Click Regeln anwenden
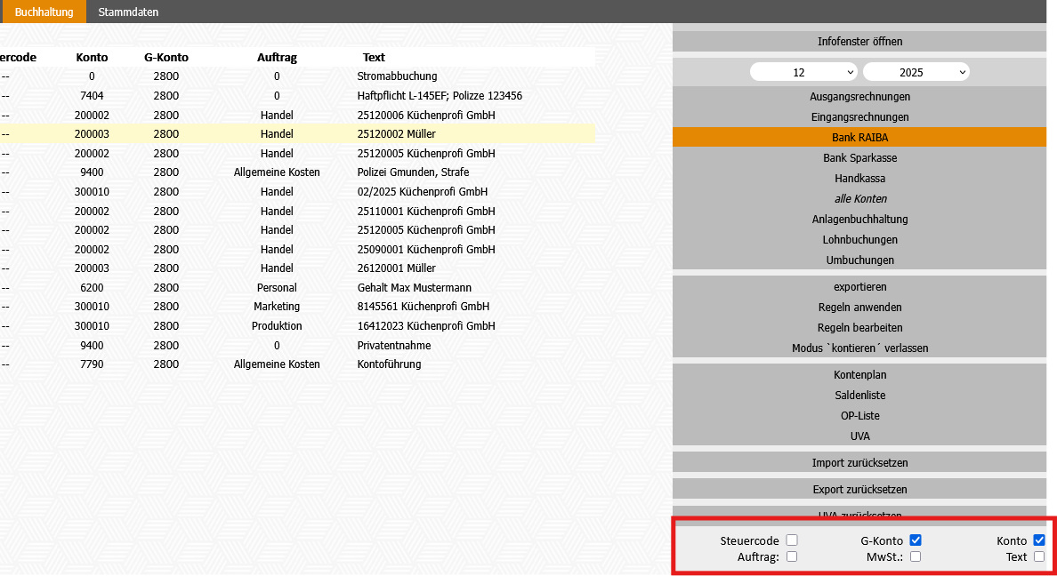1057x576 pixels. coord(859,308)
